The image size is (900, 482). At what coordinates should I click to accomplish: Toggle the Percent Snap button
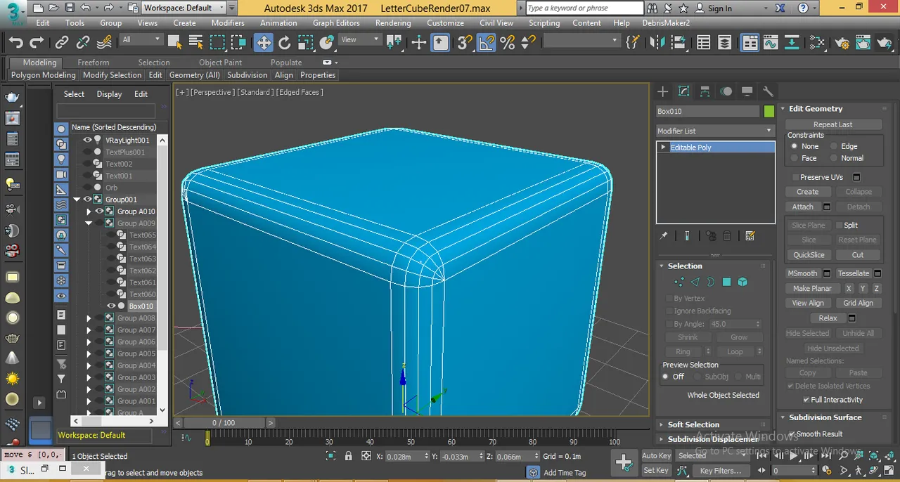(x=507, y=43)
